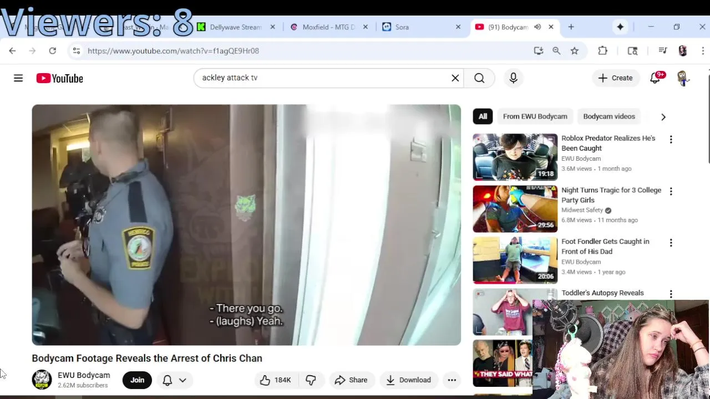
Task: Click the Join membership button
Action: click(137, 380)
